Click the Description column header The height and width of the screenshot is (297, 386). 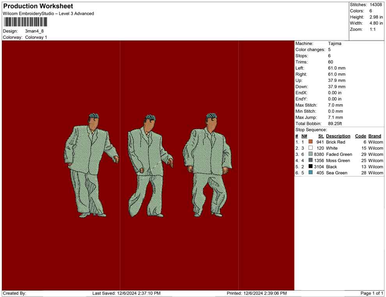point(338,136)
